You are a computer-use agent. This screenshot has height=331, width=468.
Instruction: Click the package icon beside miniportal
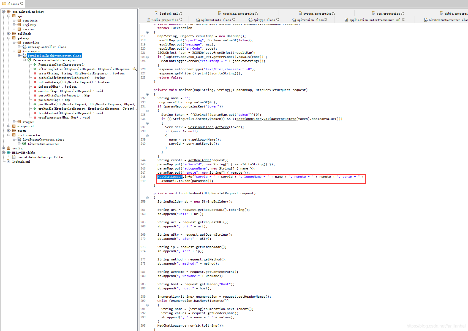[14, 126]
